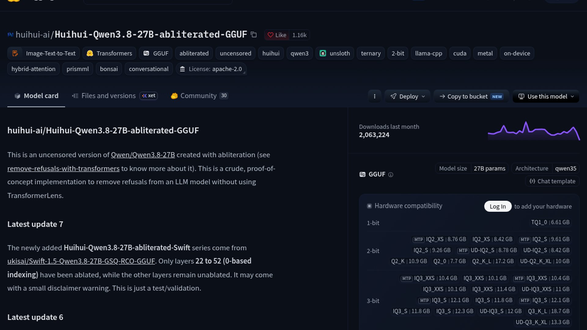Click Copy to bucket button

[471, 96]
